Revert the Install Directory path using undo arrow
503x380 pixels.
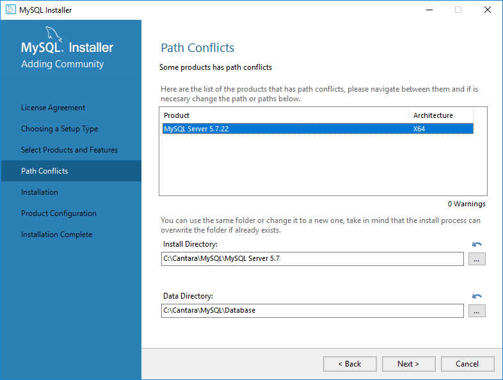tap(477, 245)
